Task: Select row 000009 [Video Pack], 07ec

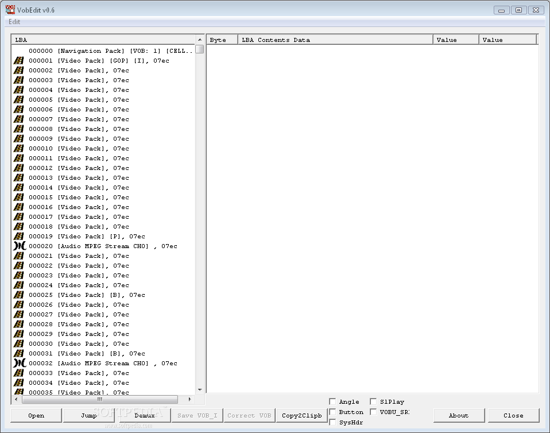Action: 79,138
